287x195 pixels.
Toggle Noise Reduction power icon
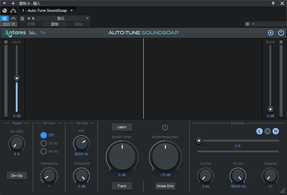pyautogui.click(x=165, y=127)
